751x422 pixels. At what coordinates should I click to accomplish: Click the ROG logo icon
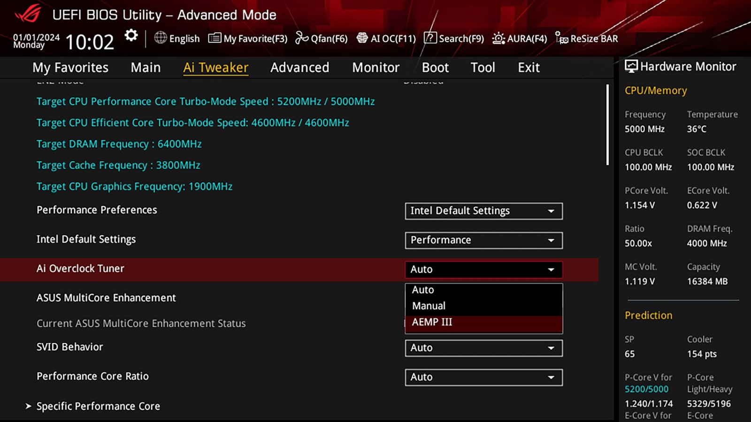(28, 14)
